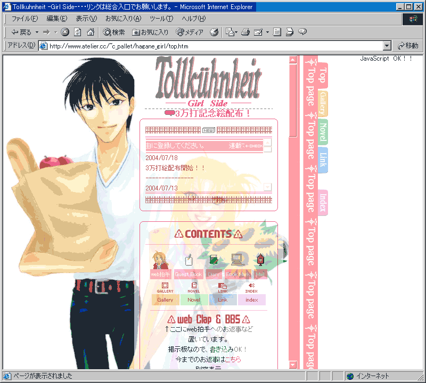Select the Gallery side tab
This screenshot has width=426, height=383.
323,103
